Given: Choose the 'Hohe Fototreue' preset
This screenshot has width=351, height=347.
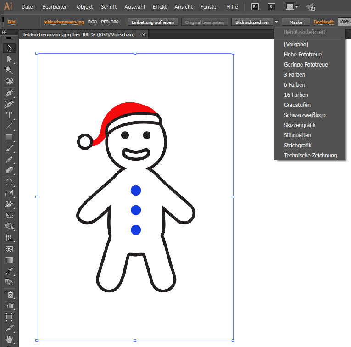Looking at the screenshot, I should tap(302, 55).
